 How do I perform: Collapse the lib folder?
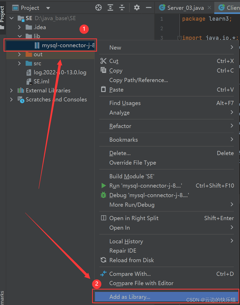click(20, 36)
